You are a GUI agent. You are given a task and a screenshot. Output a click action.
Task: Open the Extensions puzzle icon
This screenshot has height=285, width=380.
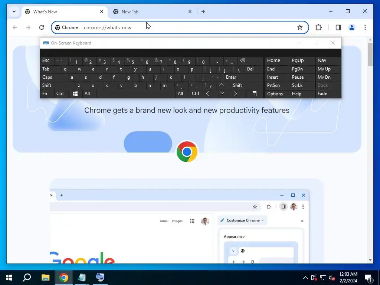tap(318, 27)
